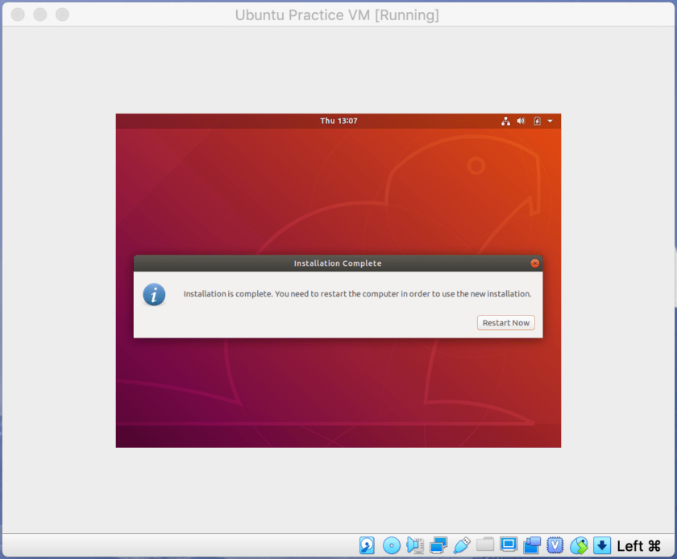Screen dimensions: 677x559
Task: Click the VirtualBox shared folders icon
Action: [x=485, y=545]
